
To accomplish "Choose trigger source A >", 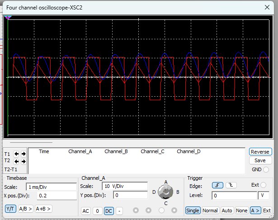I will click(x=255, y=211).
